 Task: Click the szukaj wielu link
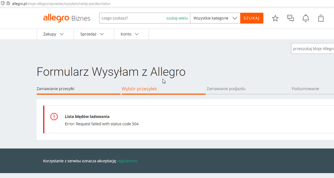(x=177, y=18)
